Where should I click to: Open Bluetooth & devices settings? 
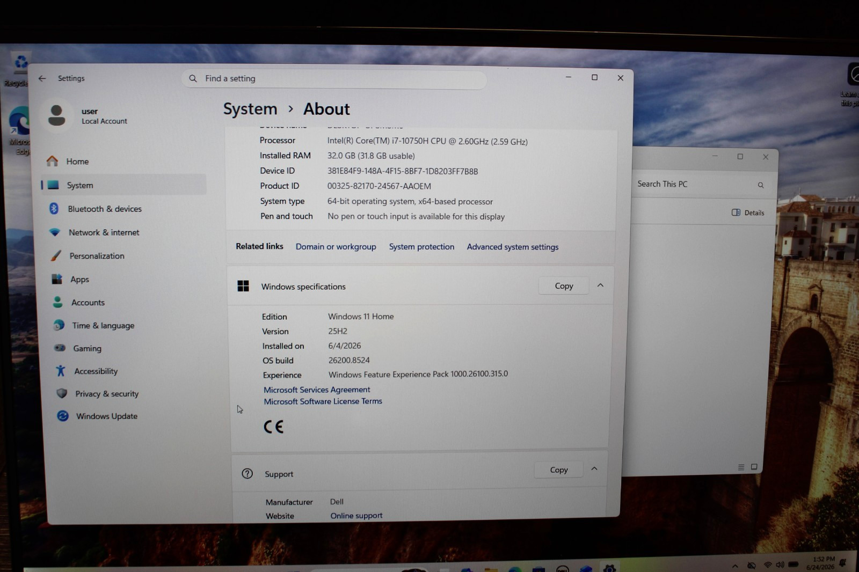pos(125,209)
